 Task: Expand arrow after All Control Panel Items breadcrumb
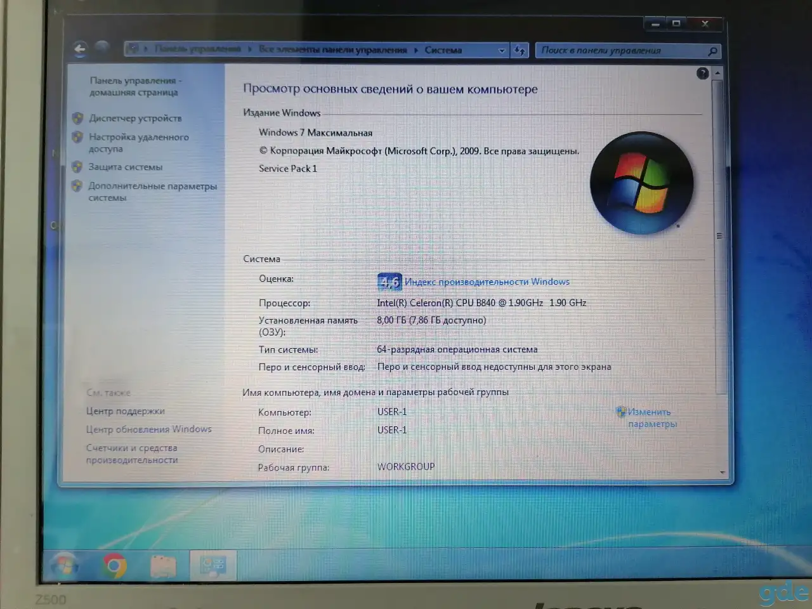coord(416,50)
